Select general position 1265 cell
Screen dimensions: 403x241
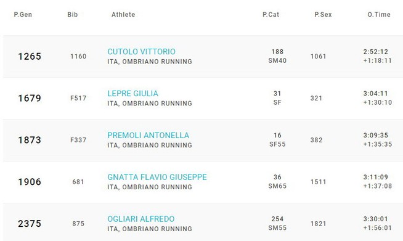click(30, 56)
